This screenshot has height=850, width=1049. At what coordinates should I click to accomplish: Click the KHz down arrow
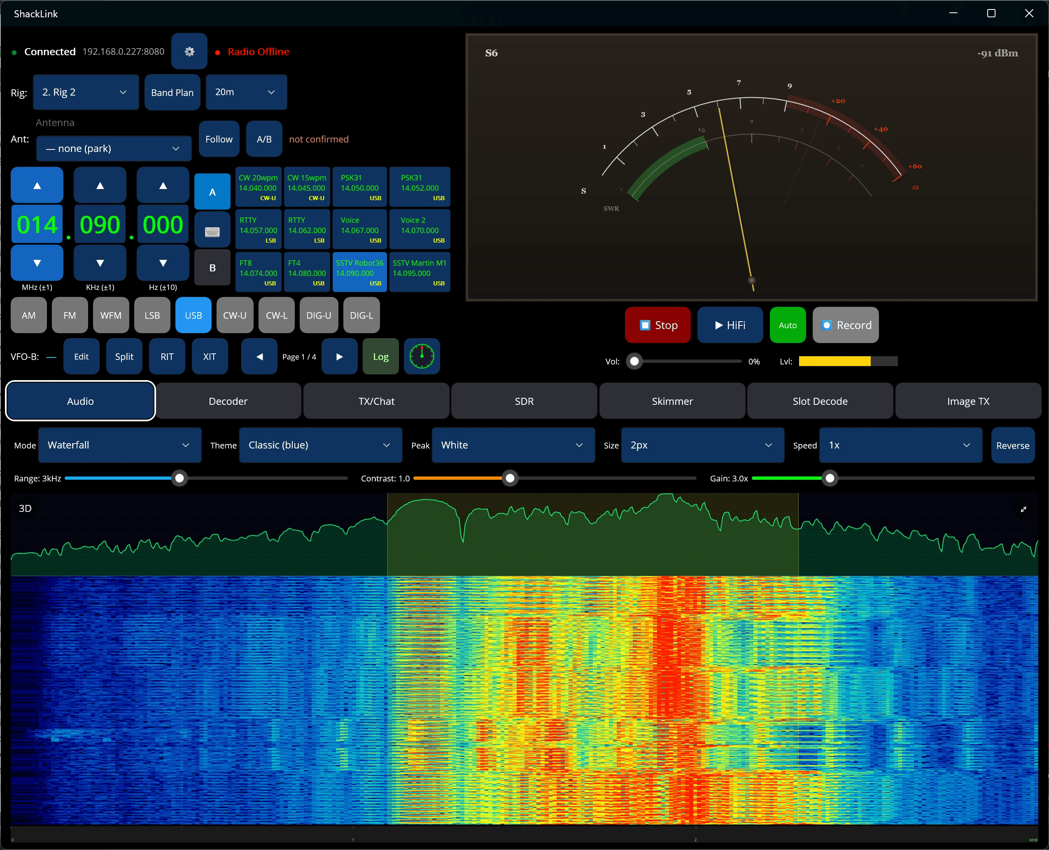100,263
